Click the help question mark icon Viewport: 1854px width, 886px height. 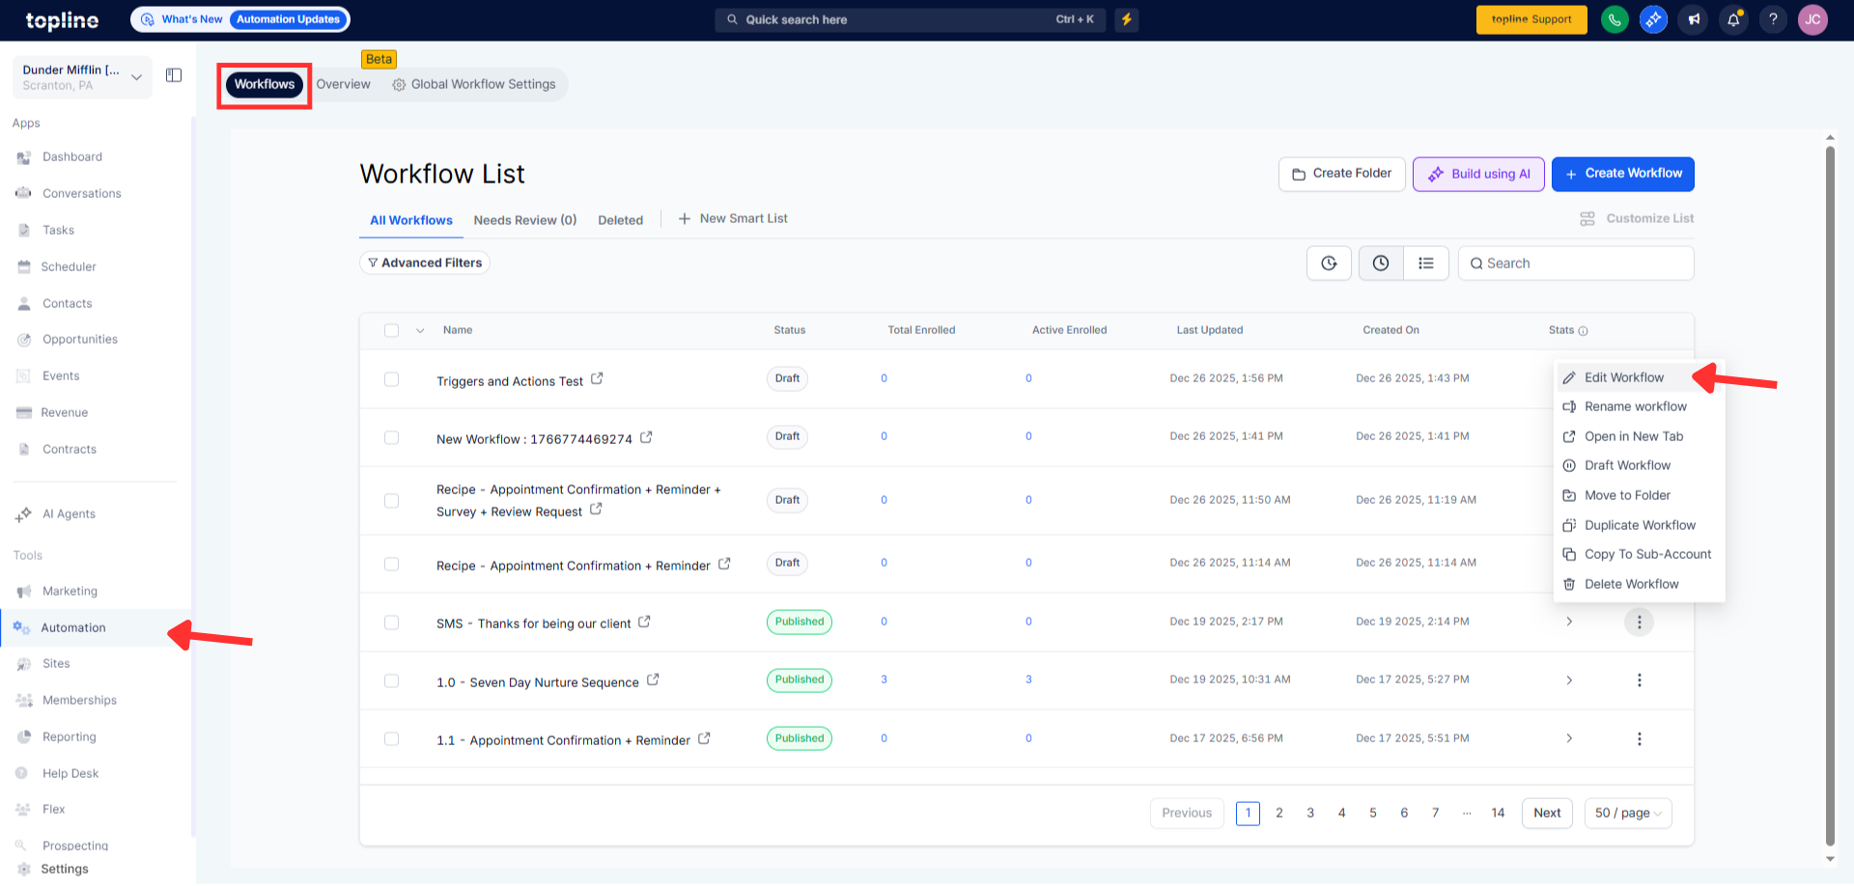[x=1773, y=19]
